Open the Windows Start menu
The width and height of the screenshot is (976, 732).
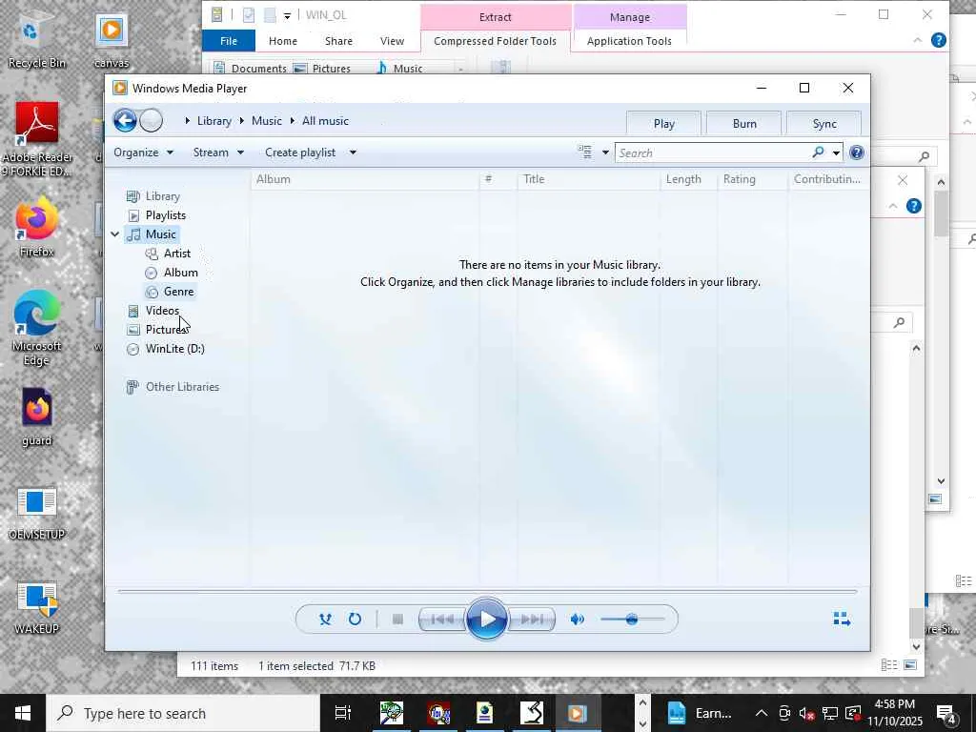tap(23, 713)
